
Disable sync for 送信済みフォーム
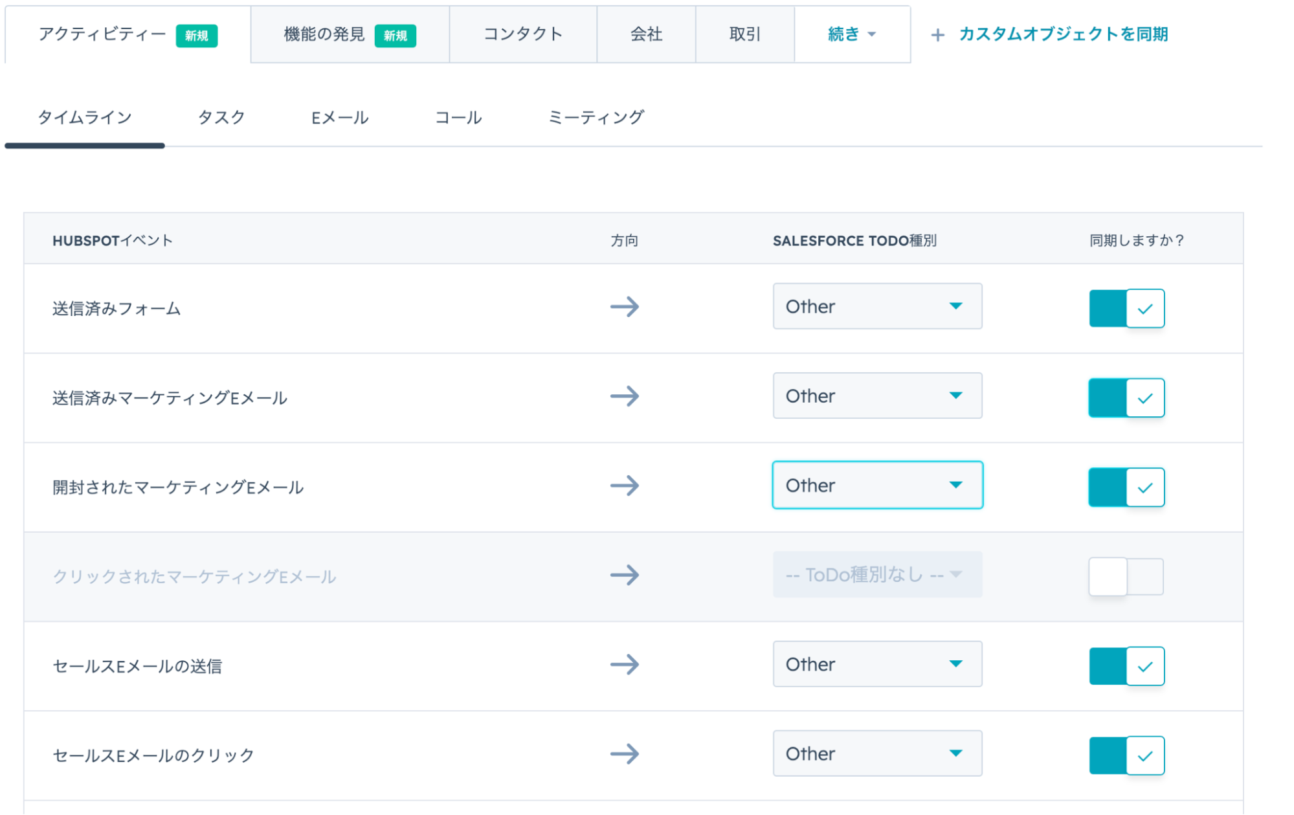coord(1126,308)
